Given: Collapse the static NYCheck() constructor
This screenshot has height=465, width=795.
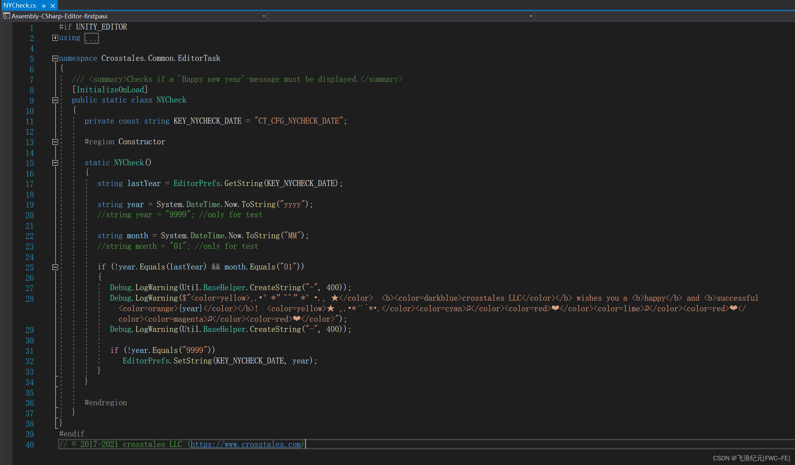Looking at the screenshot, I should pyautogui.click(x=55, y=163).
